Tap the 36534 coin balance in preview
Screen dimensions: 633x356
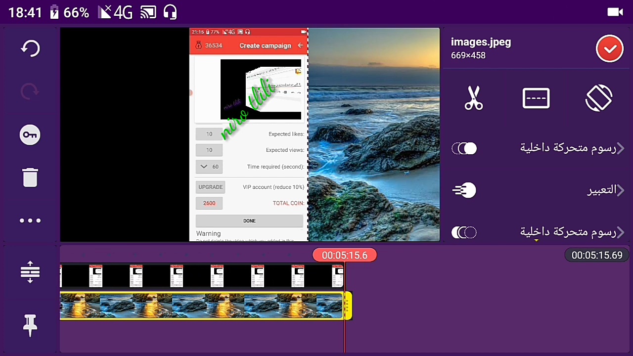[214, 45]
